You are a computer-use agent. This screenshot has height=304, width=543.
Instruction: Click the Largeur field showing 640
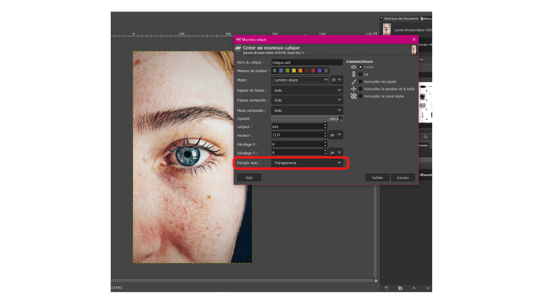point(298,126)
